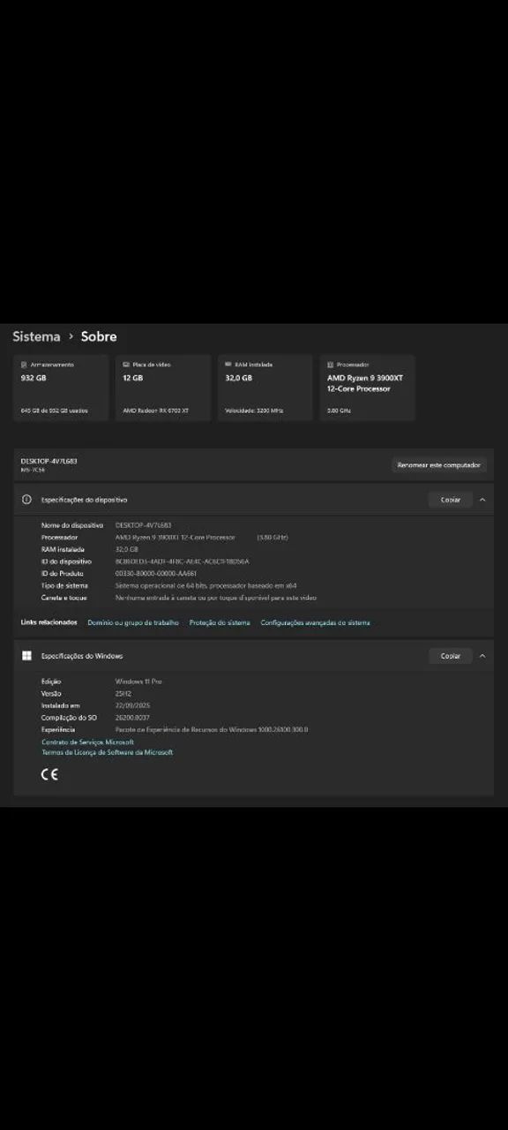508x1130 pixels.
Task: Click the Armazenamento storage icon
Action: click(24, 365)
